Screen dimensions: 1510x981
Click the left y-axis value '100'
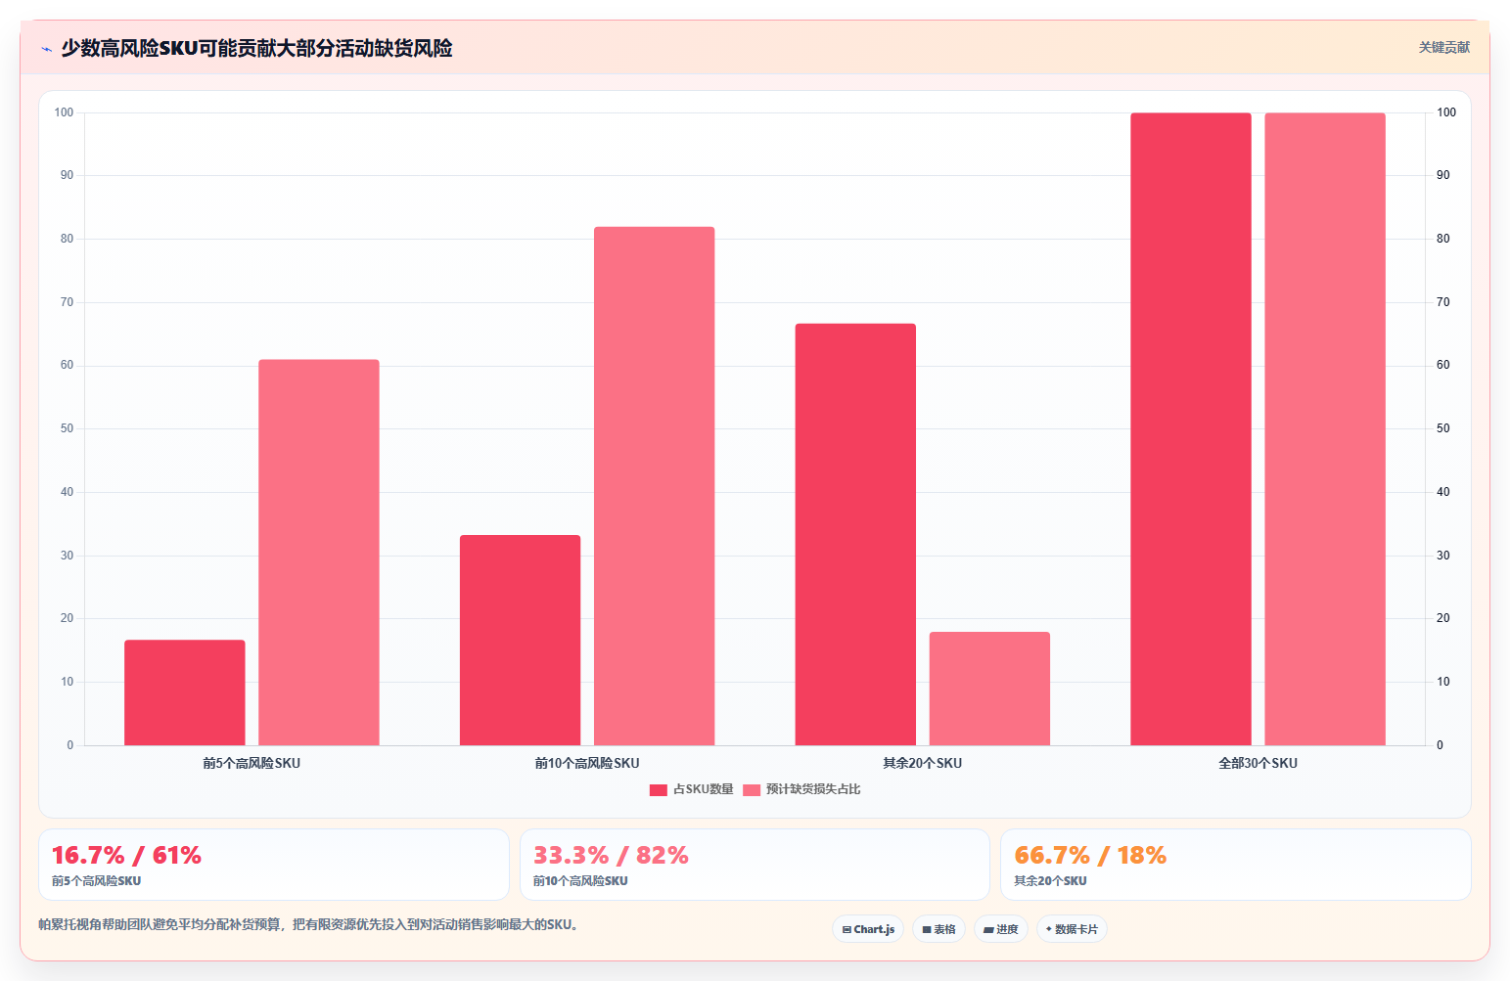tap(64, 112)
